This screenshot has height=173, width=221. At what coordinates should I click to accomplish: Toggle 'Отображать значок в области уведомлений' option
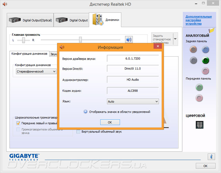pyautogui.click(x=85, y=112)
